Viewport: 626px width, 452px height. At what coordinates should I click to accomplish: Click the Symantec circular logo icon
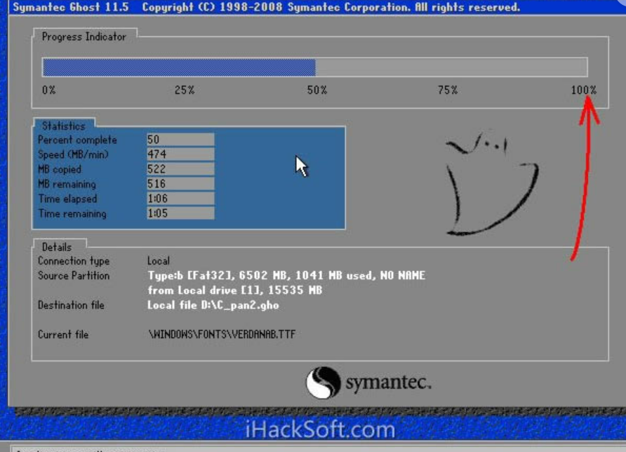323,383
